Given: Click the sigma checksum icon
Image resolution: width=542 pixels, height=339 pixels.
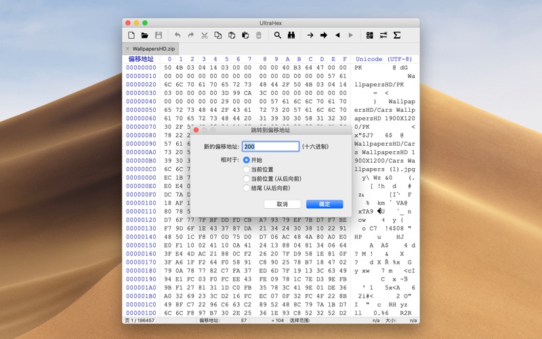Looking at the screenshot, I should coord(397,35).
